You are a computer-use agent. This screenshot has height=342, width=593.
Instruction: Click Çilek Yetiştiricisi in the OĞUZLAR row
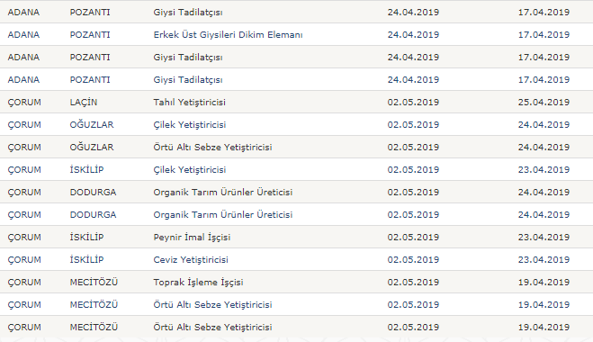(190, 124)
